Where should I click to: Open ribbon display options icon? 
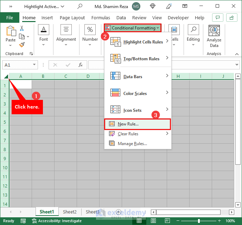pos(185,6)
